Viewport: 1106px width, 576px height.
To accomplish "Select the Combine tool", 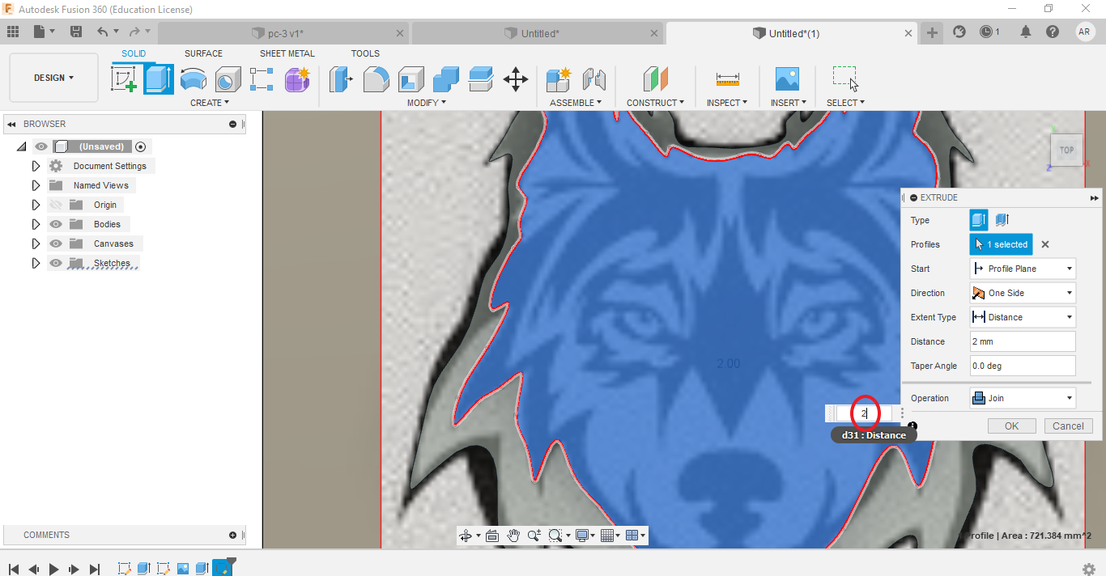I will click(446, 79).
